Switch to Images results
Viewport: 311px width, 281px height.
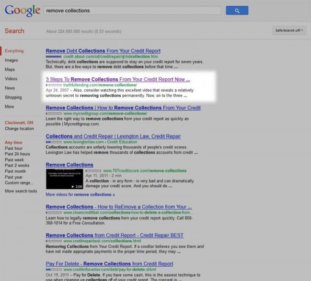pos(11,60)
